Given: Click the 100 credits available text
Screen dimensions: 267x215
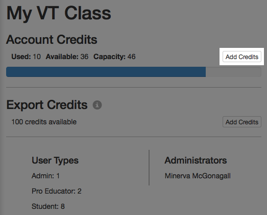Looking at the screenshot, I should pyautogui.click(x=44, y=122).
